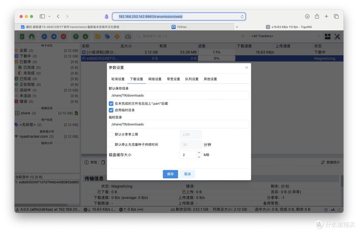Reload page with refresh icon in address bar
This screenshot has width=358, height=232.
(242, 17)
